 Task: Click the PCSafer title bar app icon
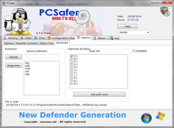[4, 3]
